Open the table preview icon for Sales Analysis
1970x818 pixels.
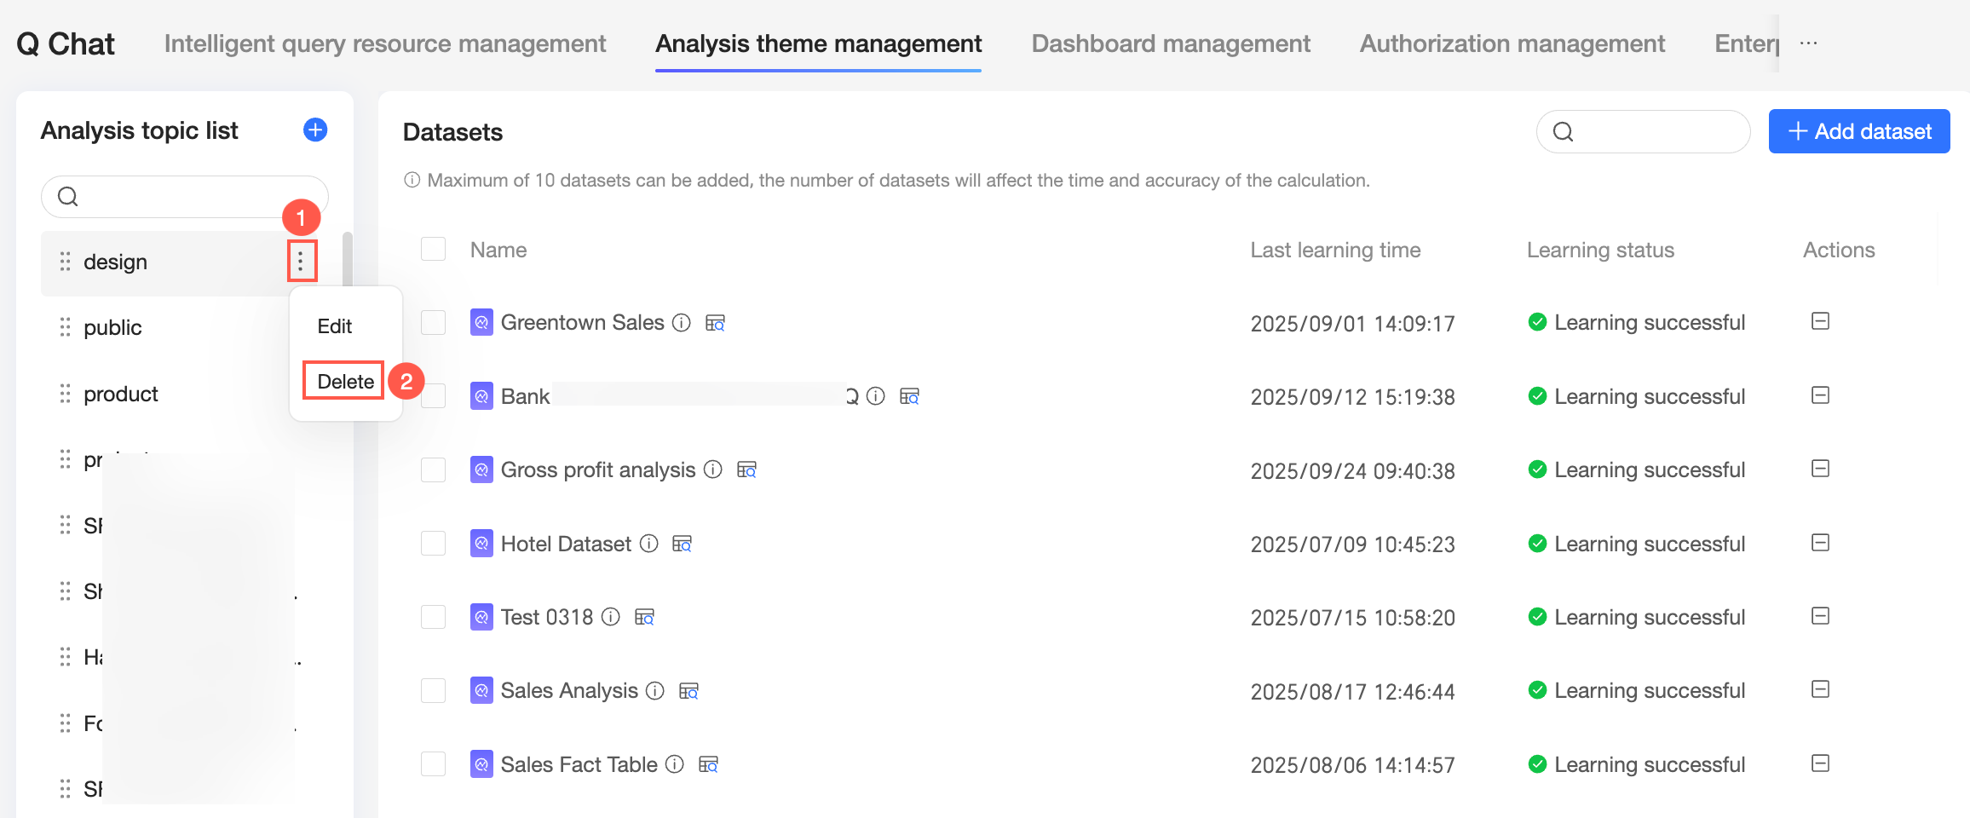click(688, 691)
